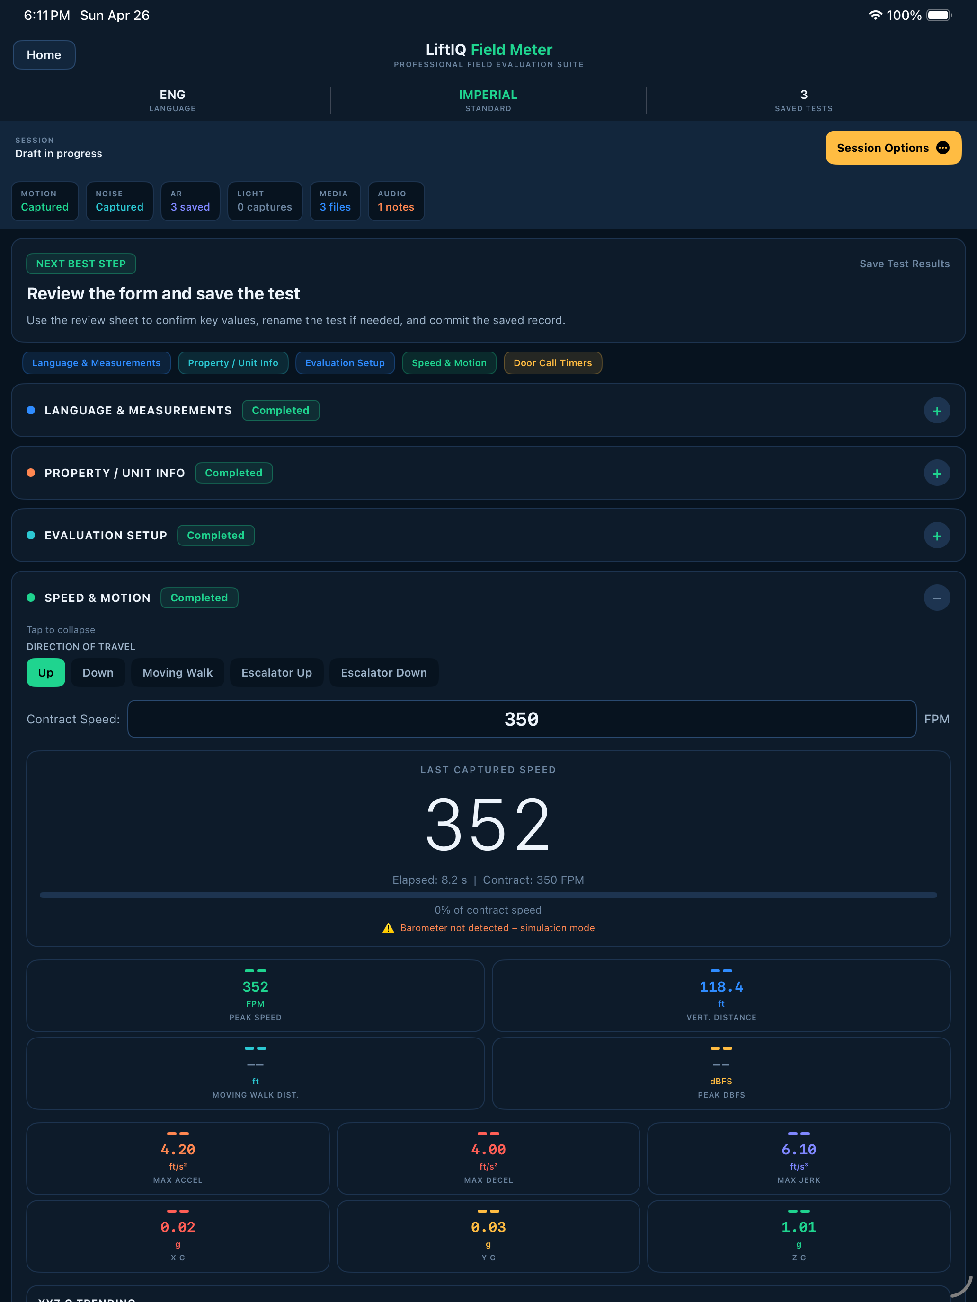Expand Property / Unit Info with plus icon
977x1302 pixels.
(x=936, y=473)
